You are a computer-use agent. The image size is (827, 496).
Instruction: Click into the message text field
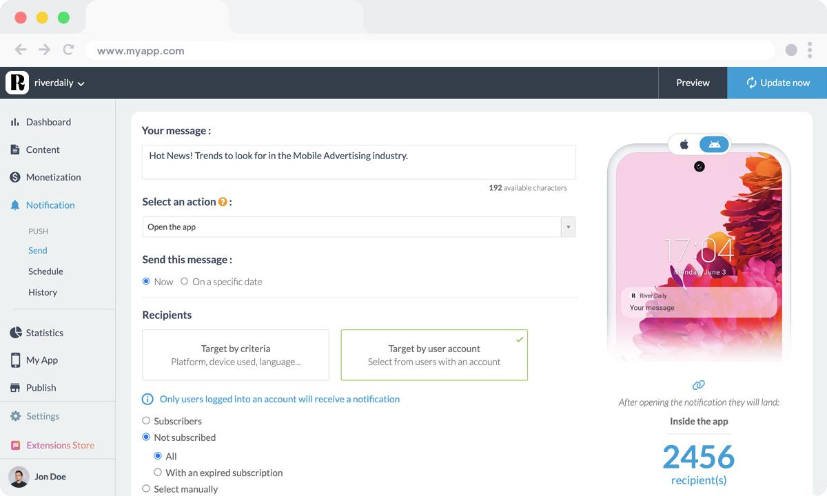[x=358, y=162]
